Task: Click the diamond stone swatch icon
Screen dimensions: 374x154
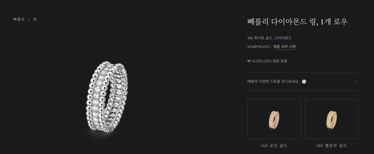Action: tap(304, 82)
